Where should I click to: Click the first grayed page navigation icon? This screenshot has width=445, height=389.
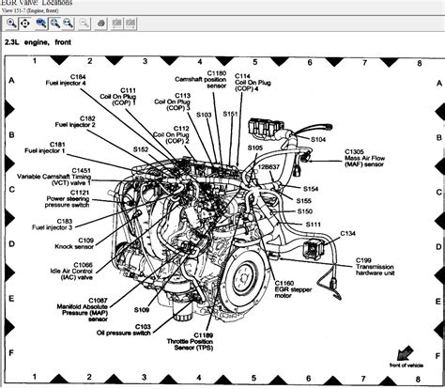point(117,23)
